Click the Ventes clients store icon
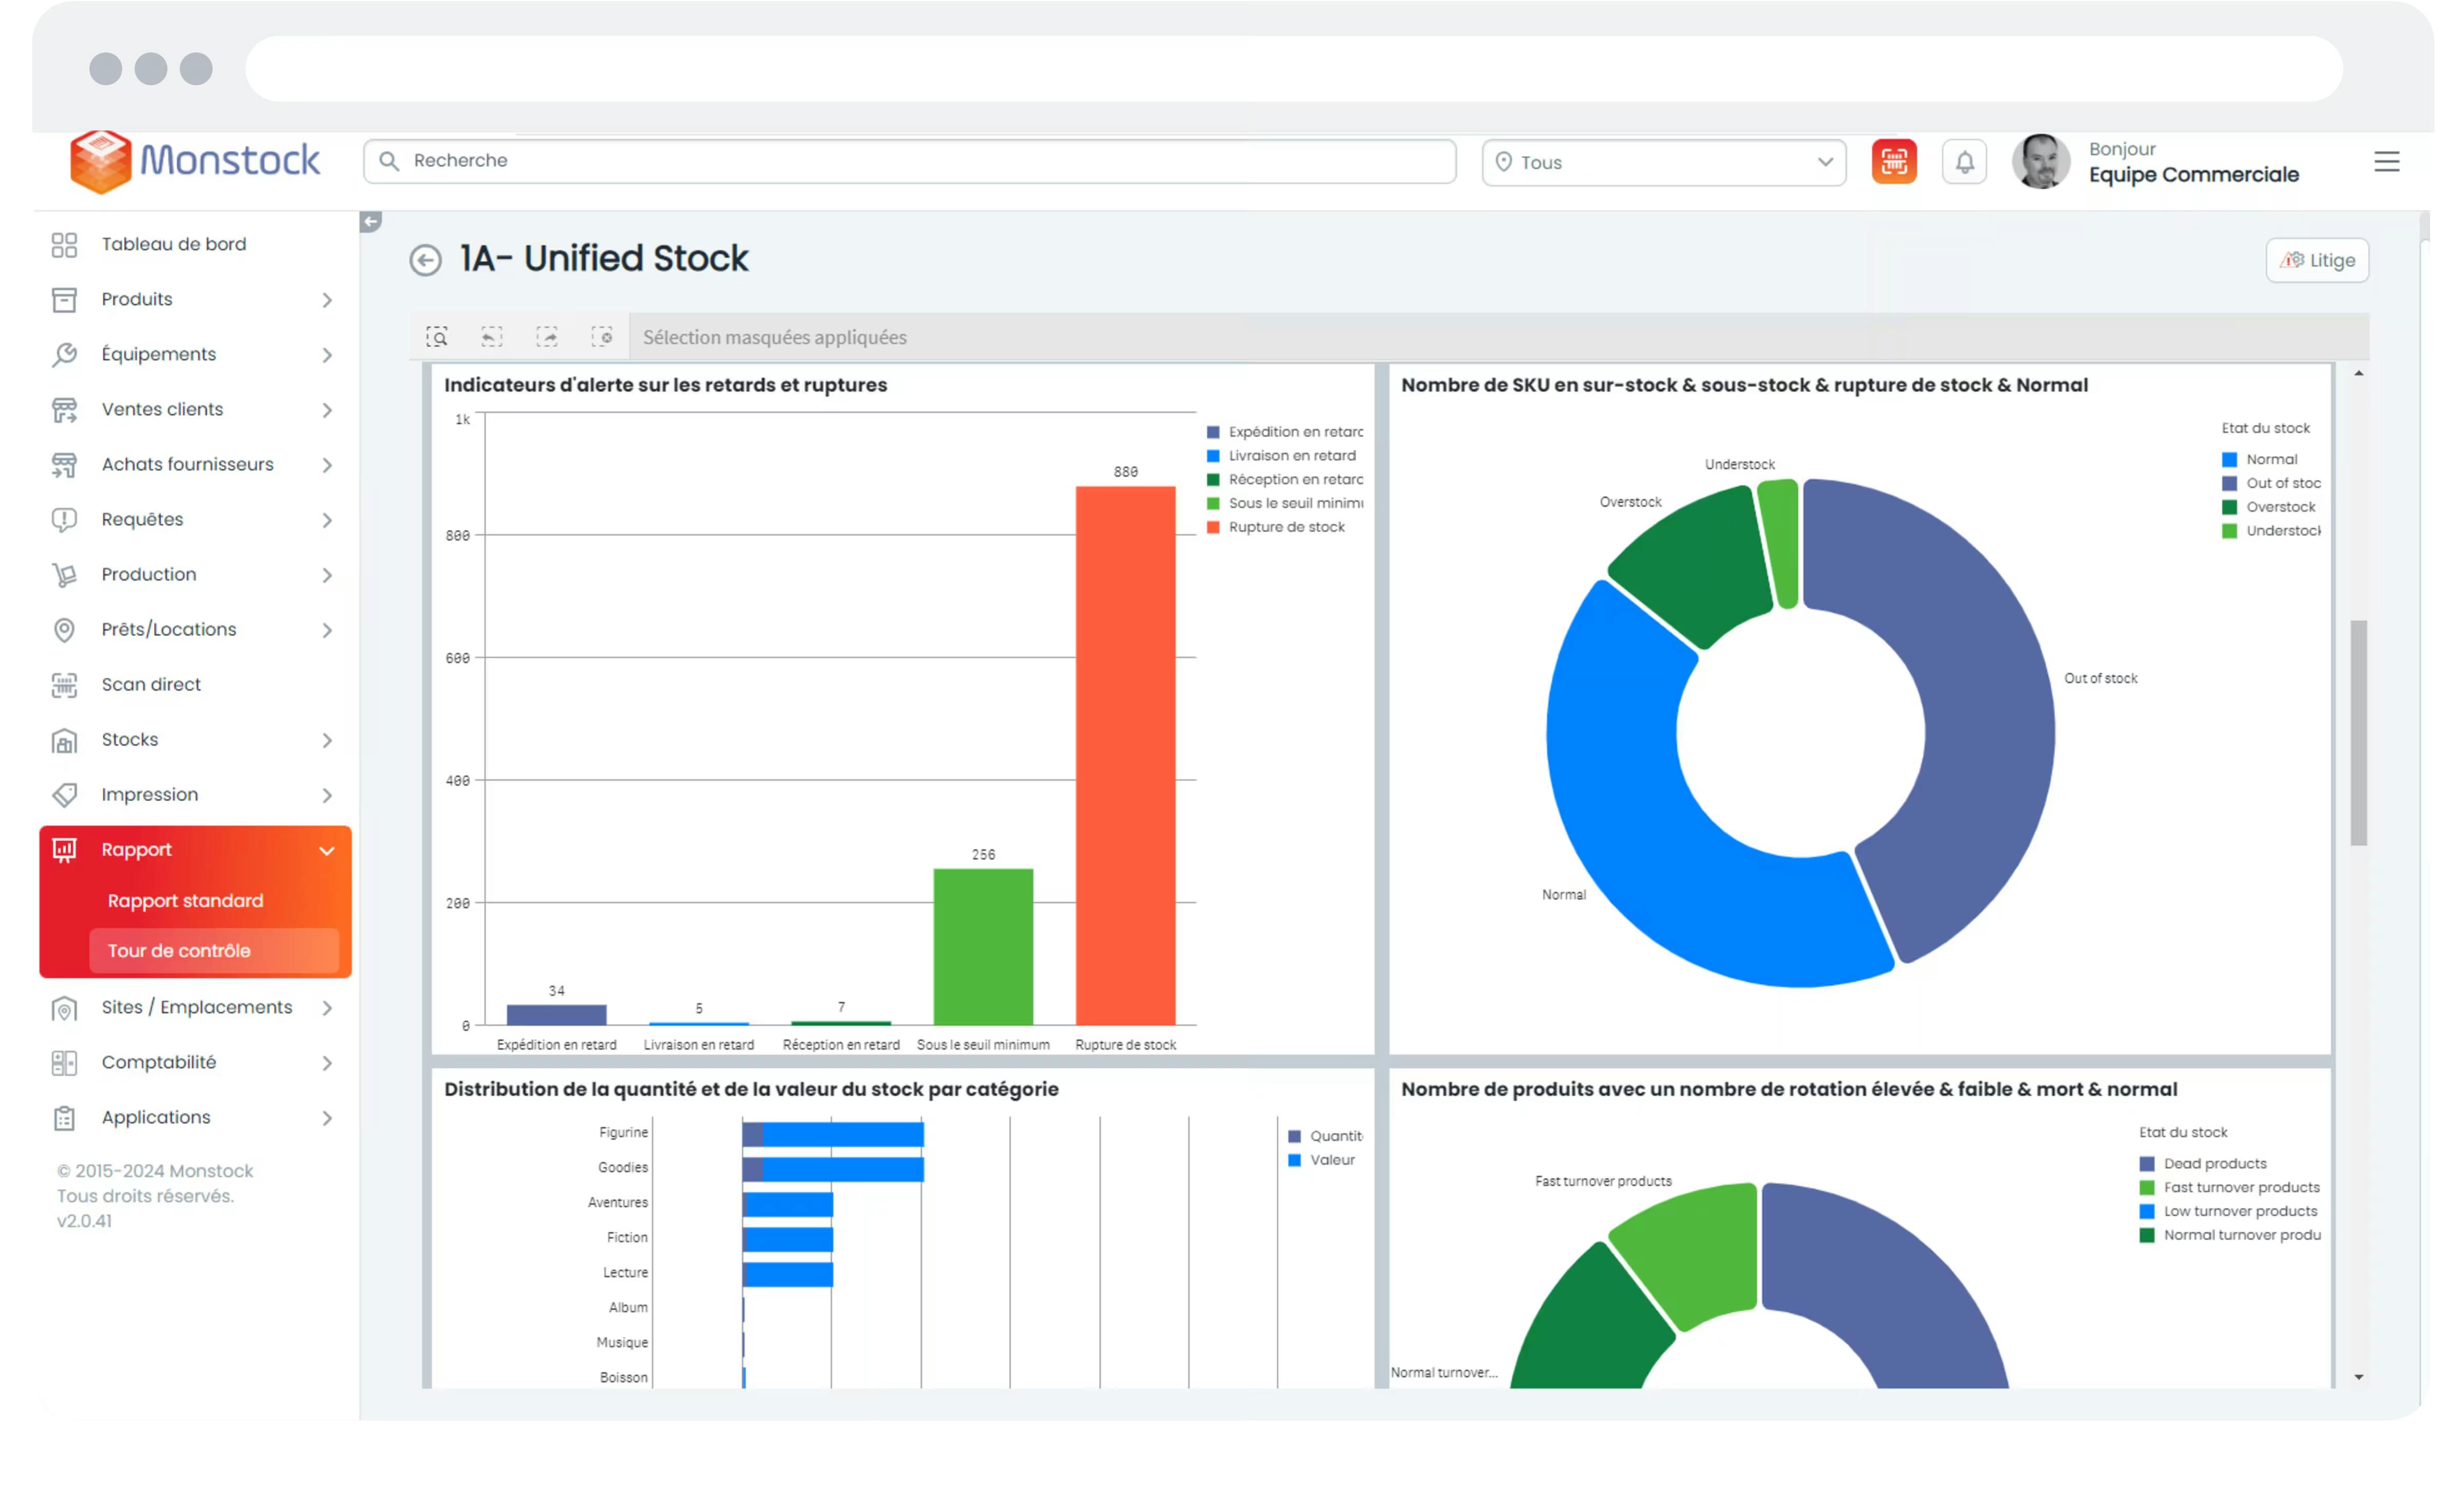Screen dimensions: 2464x1485 point(64,410)
